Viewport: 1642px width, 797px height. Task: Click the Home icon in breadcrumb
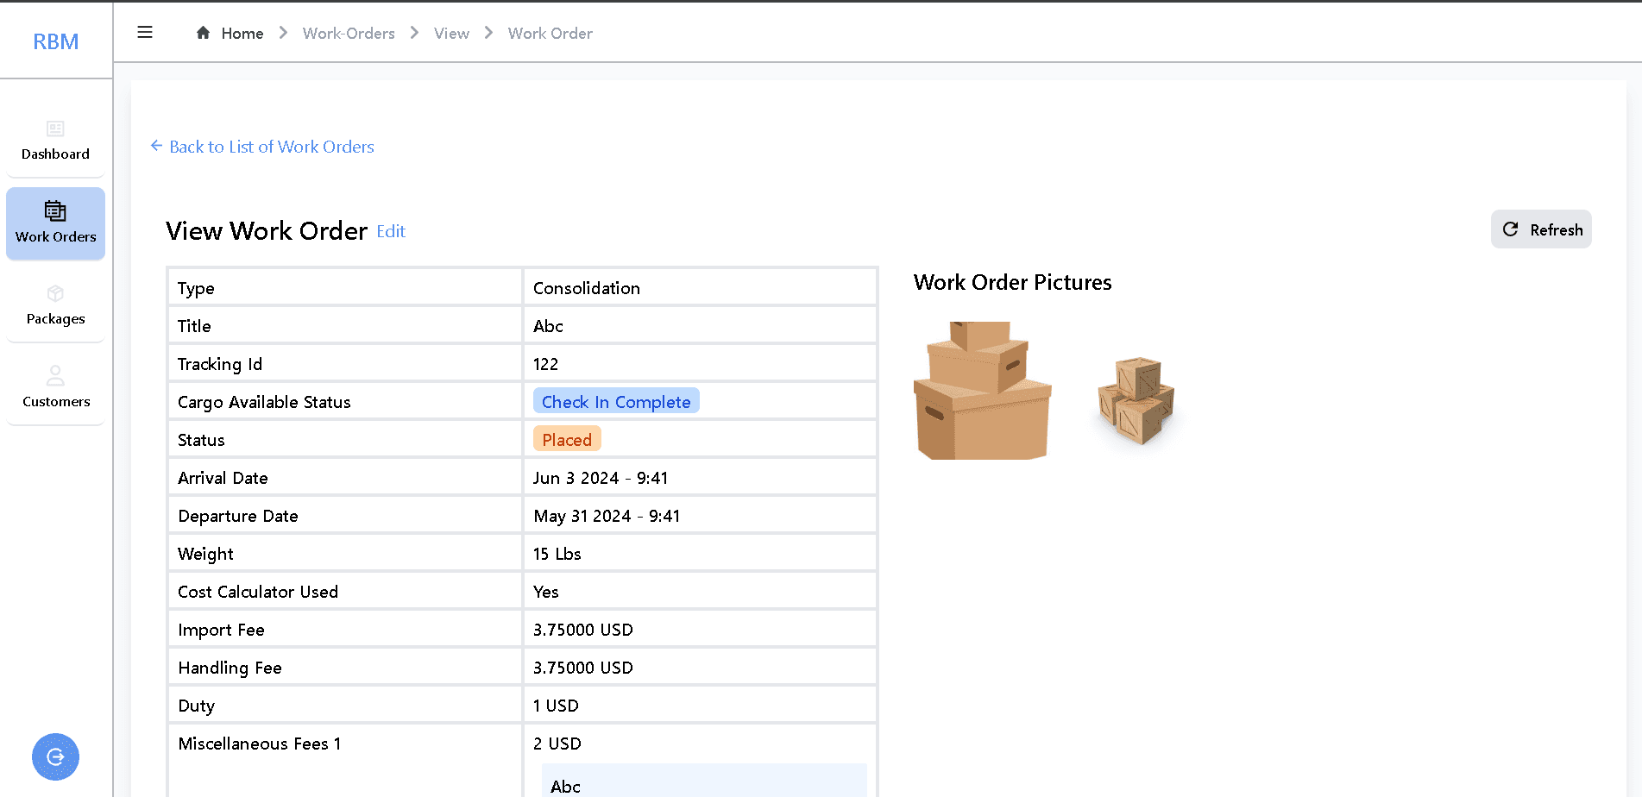pos(204,33)
